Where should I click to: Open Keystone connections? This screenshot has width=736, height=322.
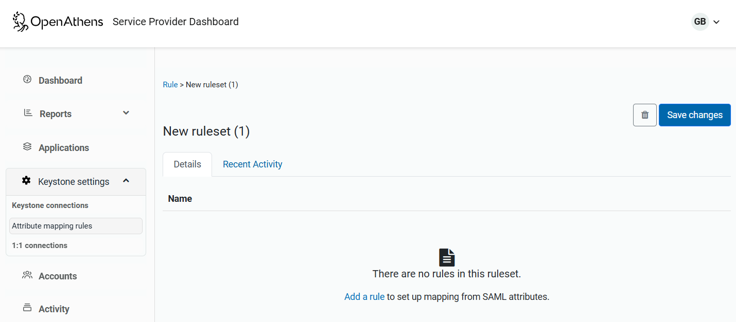pyautogui.click(x=49, y=205)
